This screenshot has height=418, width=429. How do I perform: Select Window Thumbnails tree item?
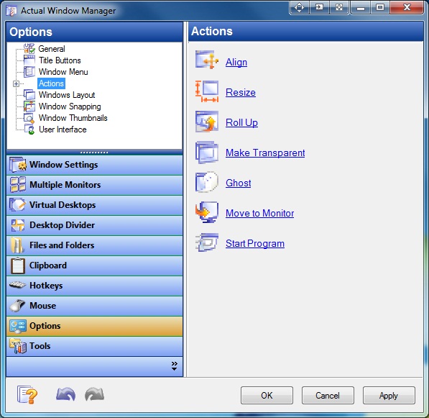pyautogui.click(x=73, y=118)
